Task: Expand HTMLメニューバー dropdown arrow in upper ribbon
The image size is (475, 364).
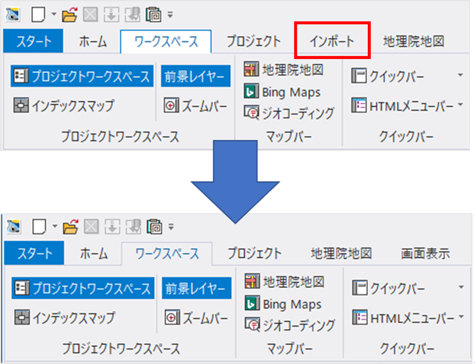Action: click(460, 105)
